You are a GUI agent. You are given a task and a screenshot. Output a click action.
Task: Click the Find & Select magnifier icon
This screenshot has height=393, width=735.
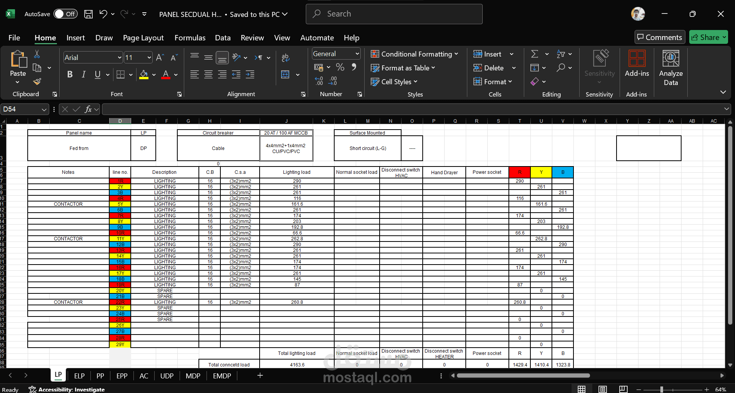[x=561, y=68]
